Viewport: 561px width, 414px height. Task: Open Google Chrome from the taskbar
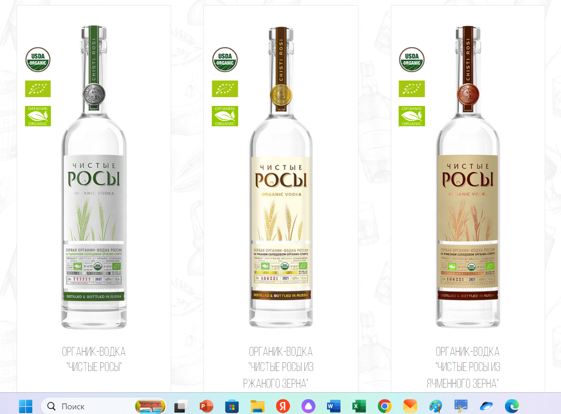pos(384,406)
